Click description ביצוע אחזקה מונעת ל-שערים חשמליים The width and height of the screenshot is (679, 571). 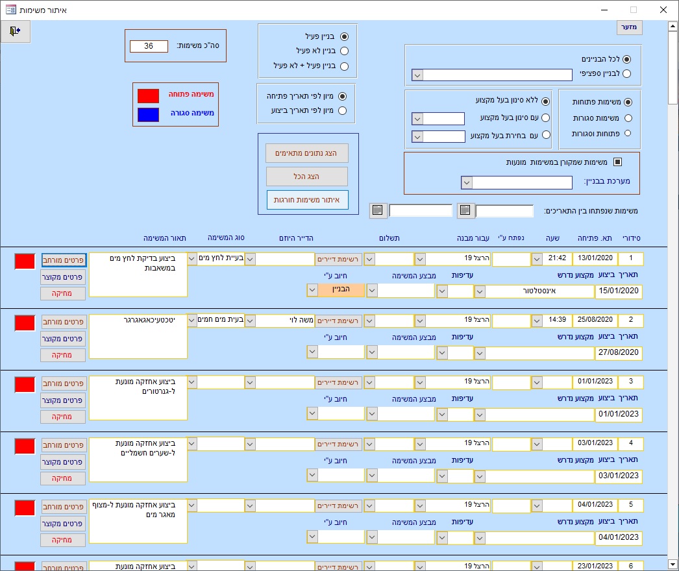point(138,460)
